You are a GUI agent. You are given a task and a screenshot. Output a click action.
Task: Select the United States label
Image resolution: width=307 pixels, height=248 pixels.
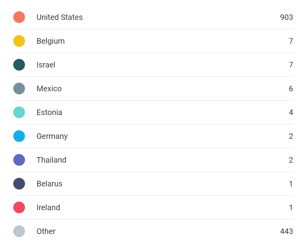(x=60, y=17)
